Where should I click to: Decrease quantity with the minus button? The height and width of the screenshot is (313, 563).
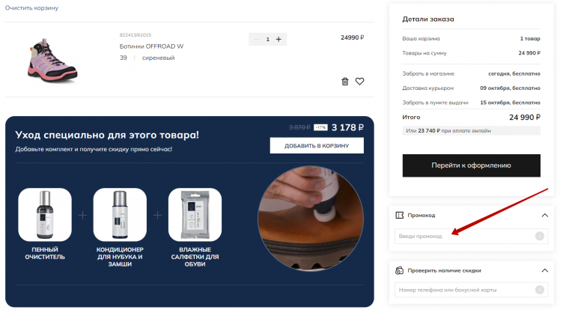(257, 39)
